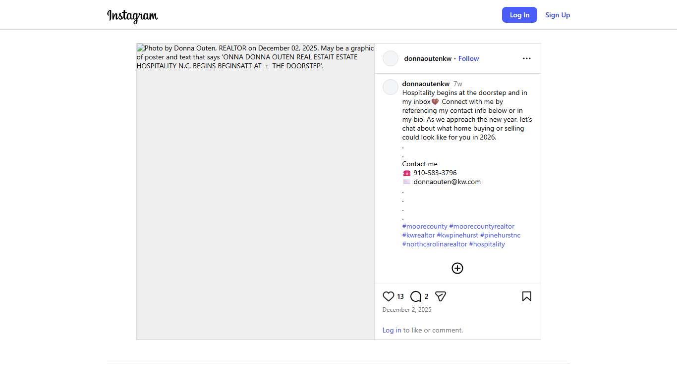Open the Sign Up link
This screenshot has width=677, height=380.
558,15
